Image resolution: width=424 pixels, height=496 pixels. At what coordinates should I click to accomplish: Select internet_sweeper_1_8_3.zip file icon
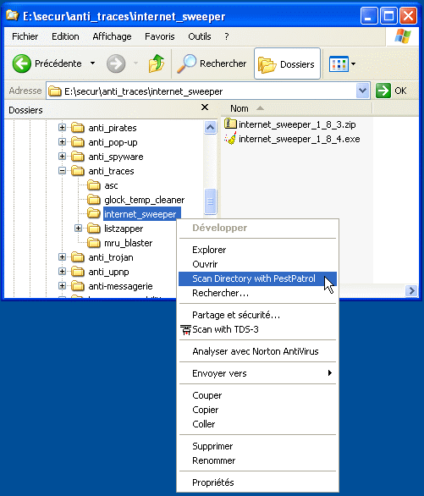click(x=230, y=124)
